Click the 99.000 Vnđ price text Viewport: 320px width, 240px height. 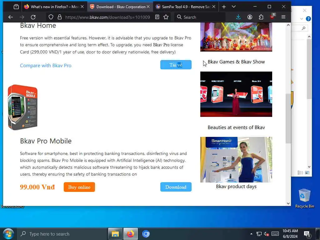coord(37,187)
